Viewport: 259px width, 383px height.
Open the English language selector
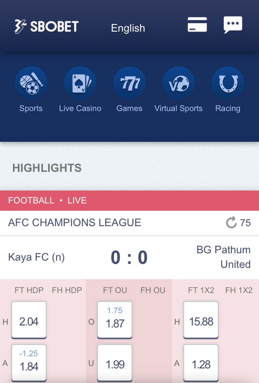128,28
